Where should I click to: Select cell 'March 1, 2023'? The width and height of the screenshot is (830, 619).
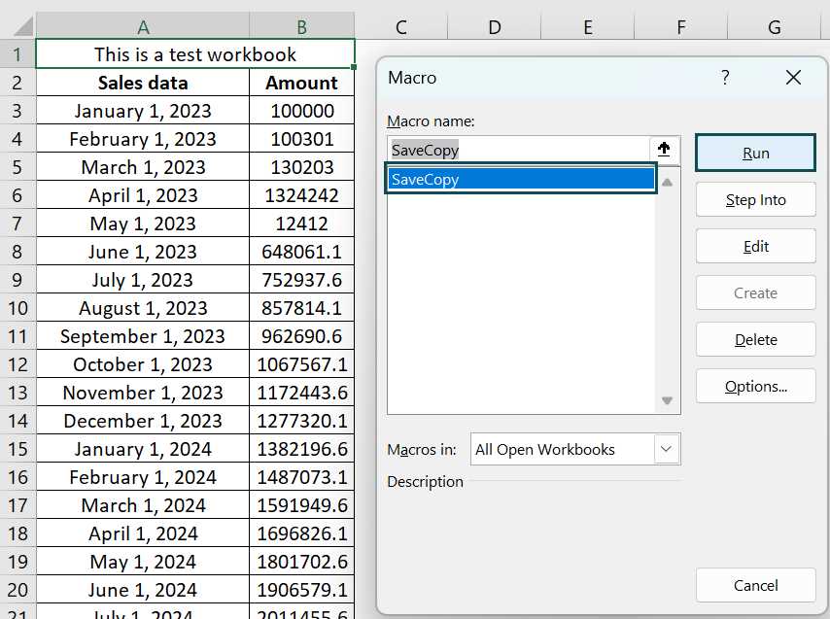coord(143,167)
